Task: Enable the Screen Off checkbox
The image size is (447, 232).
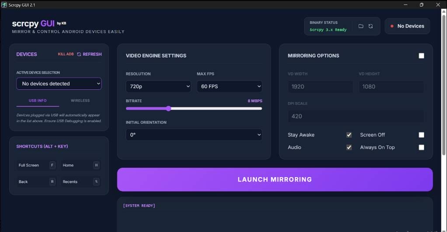Action: click(x=421, y=135)
